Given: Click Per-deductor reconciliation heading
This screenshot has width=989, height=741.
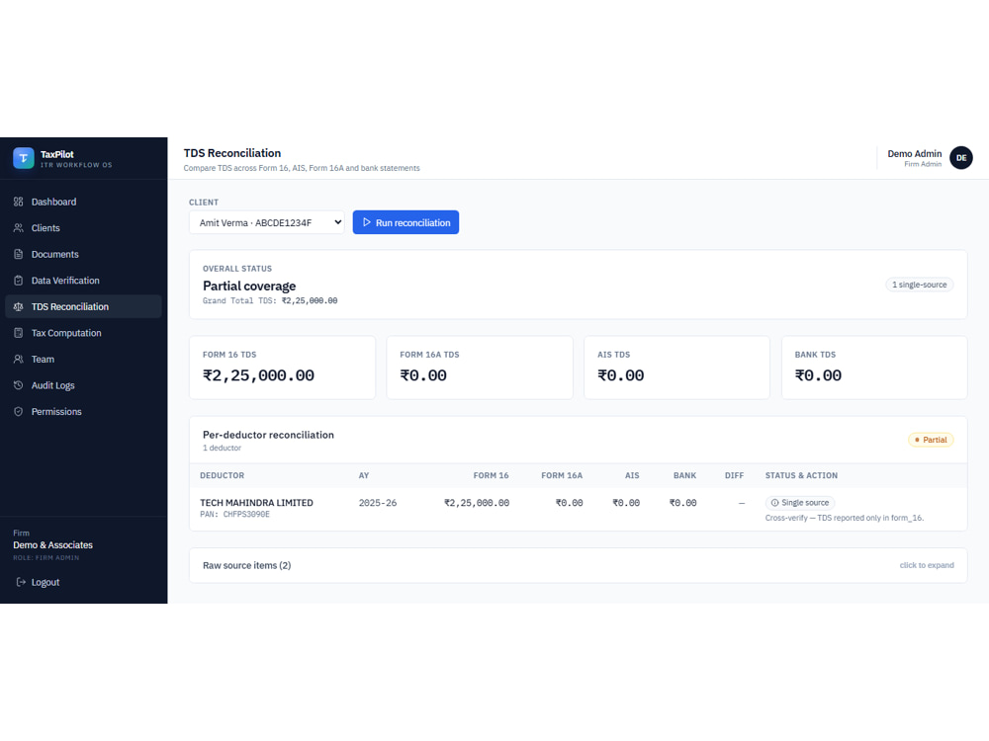Looking at the screenshot, I should point(268,435).
